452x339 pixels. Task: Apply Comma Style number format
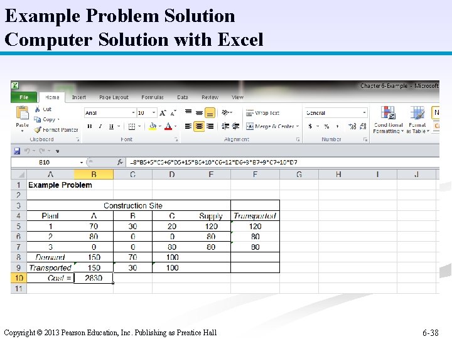click(337, 126)
